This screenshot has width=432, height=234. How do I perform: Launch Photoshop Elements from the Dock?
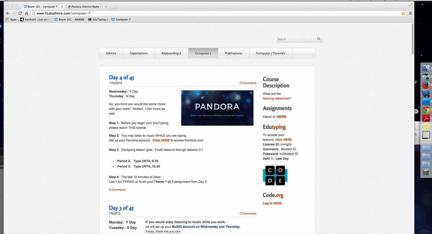pyautogui.click(x=426, y=101)
